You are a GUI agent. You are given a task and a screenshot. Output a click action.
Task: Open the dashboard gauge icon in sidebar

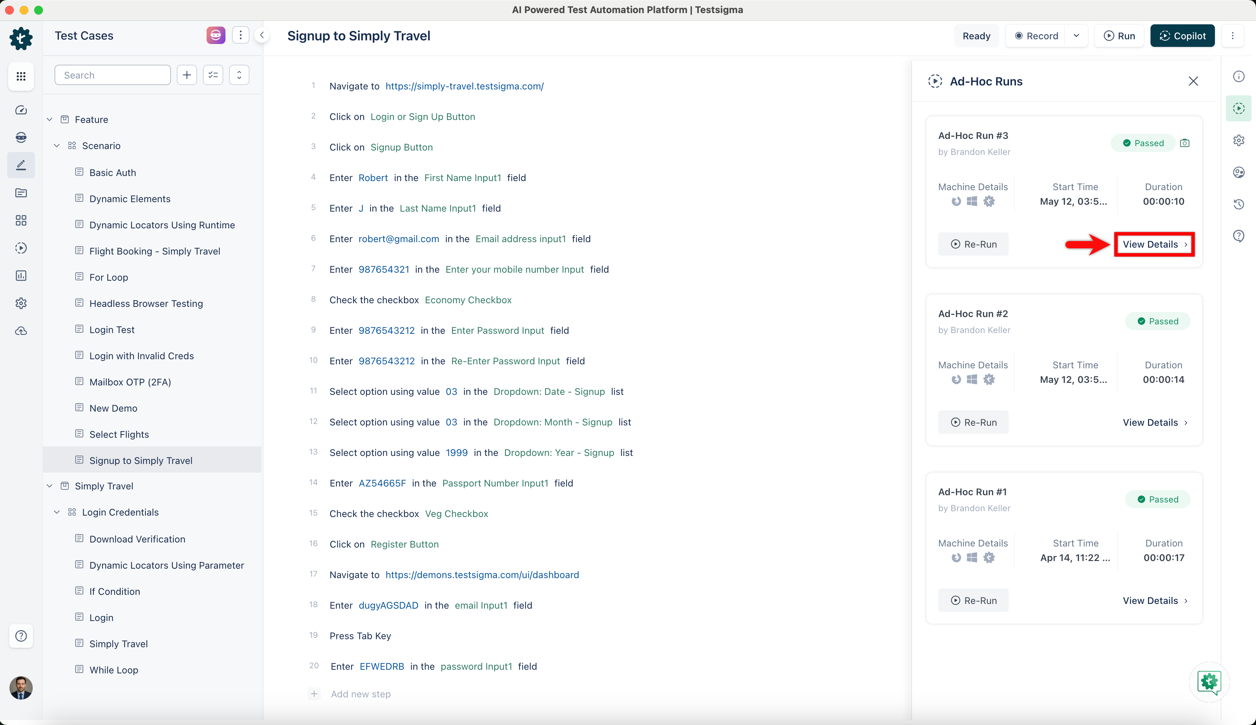click(x=21, y=110)
